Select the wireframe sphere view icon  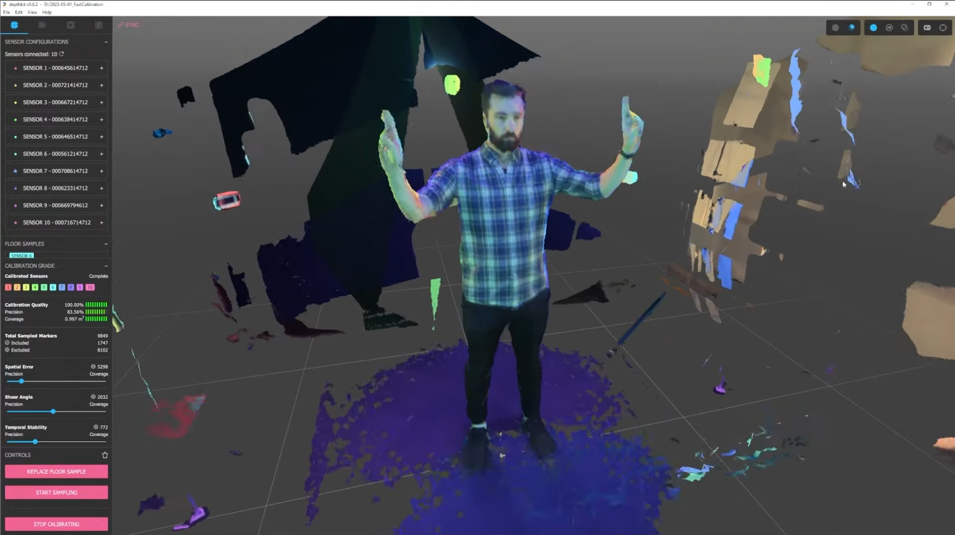point(835,28)
